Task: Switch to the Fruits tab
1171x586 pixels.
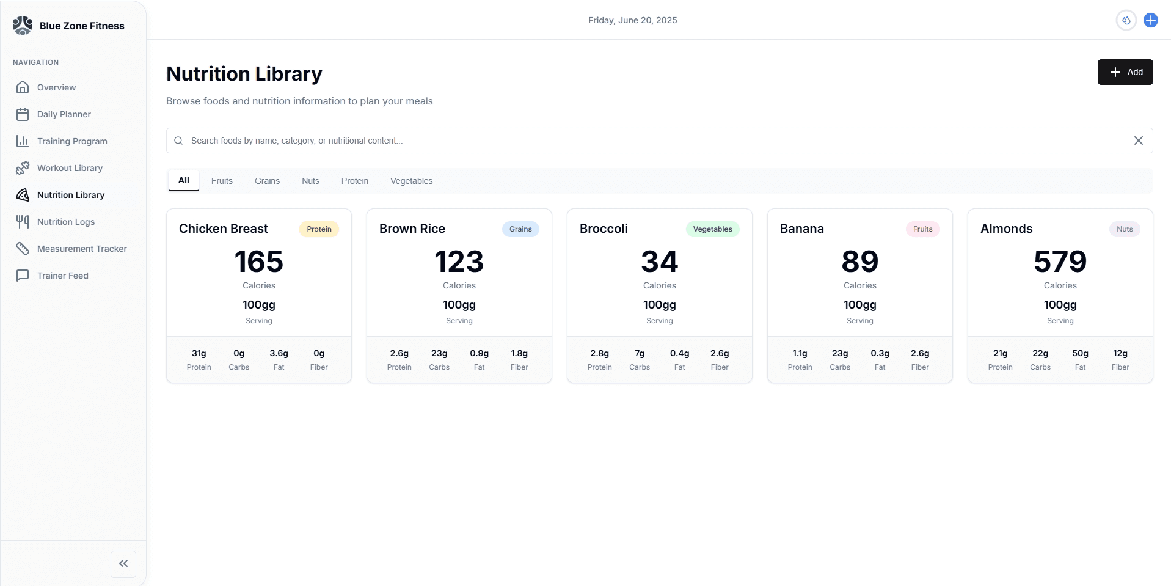Action: 222,181
